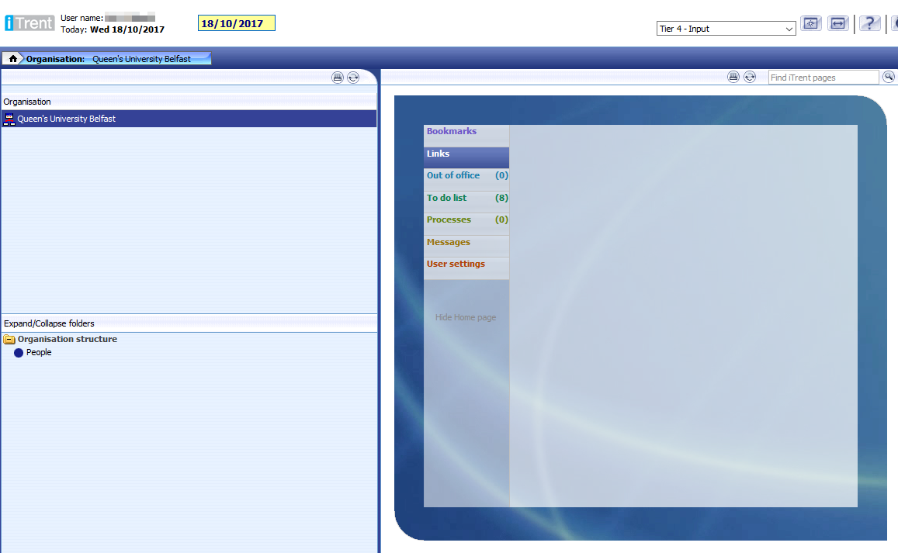This screenshot has height=553, width=898.
Task: Open the Tier 4 - Input dropdown
Action: 726,29
